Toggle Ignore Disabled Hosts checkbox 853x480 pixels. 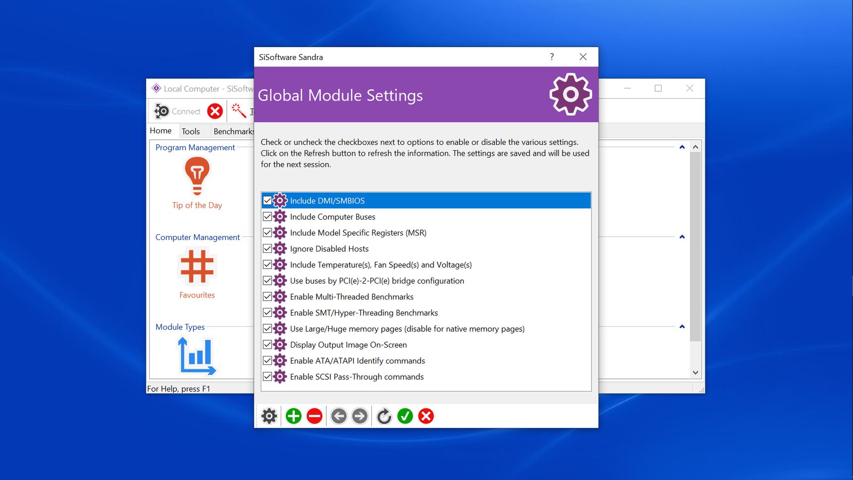click(267, 248)
